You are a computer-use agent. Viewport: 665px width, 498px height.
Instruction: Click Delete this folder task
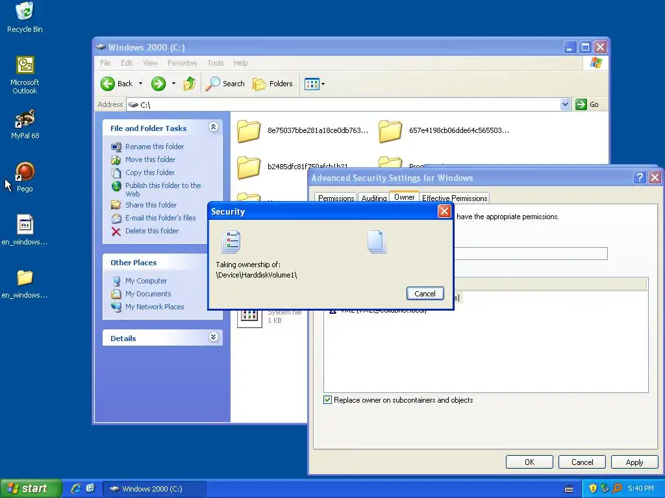[x=152, y=231]
